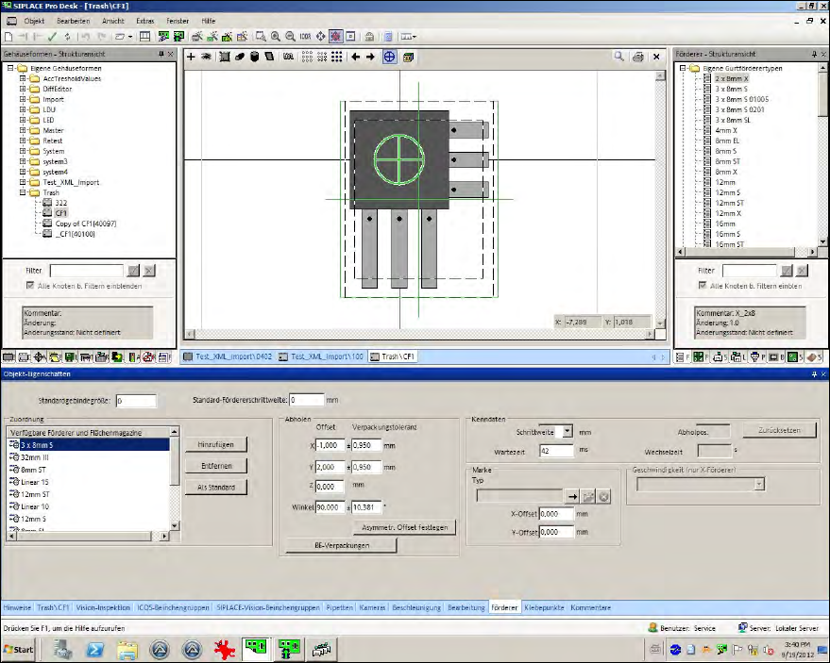830x663 pixels.
Task: Click the Wartezeit input field
Action: tap(556, 451)
